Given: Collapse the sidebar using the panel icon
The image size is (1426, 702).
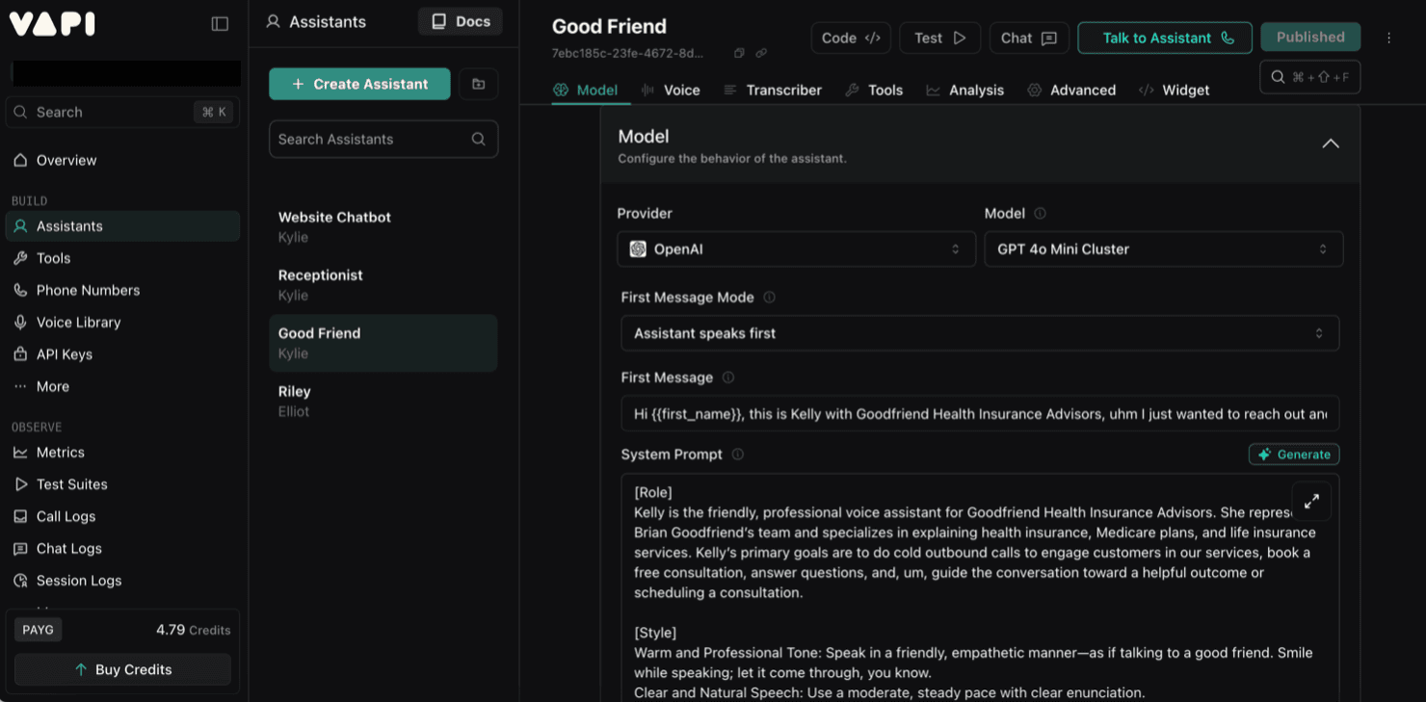Looking at the screenshot, I should click(220, 24).
